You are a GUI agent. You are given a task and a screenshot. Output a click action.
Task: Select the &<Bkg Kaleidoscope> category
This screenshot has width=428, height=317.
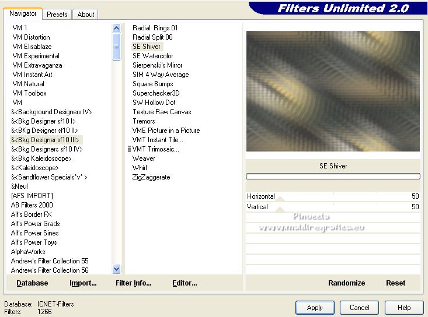[x=41, y=158]
